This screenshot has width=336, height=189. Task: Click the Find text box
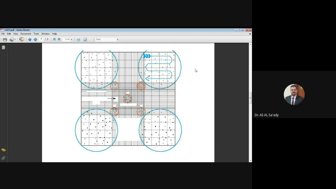pos(106,39)
